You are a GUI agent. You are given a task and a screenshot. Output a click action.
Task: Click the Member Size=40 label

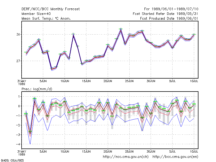36,14
